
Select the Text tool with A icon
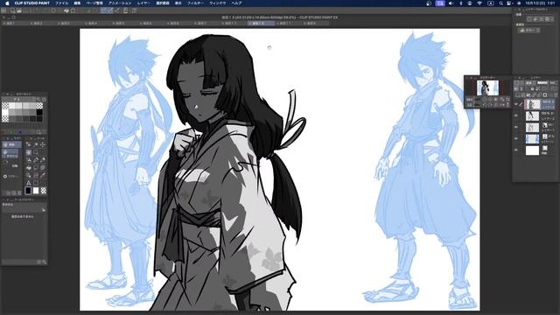(29, 183)
